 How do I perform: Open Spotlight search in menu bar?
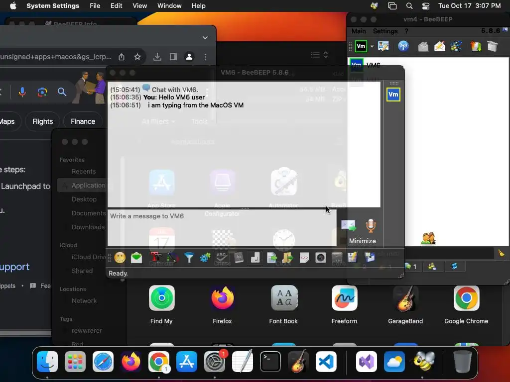tap(409, 6)
